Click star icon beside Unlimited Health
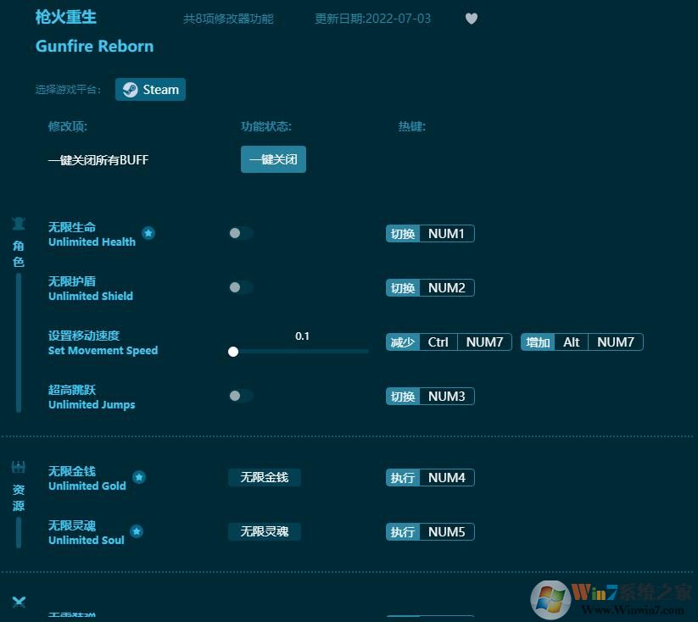The height and width of the screenshot is (622, 698). pos(148,233)
